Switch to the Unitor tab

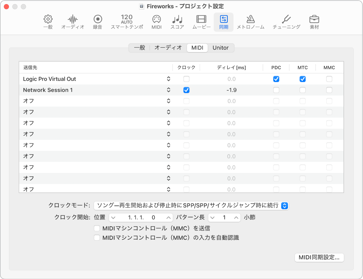pos(221,48)
